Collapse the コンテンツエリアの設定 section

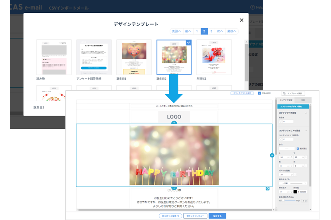click(306, 131)
